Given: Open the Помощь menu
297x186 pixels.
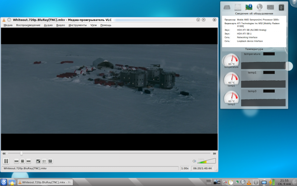Looking at the screenshot, I should (x=106, y=25).
